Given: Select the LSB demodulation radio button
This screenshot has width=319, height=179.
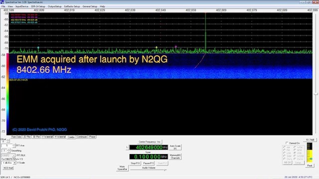Looking at the screenshot, I should [x=285, y=153].
